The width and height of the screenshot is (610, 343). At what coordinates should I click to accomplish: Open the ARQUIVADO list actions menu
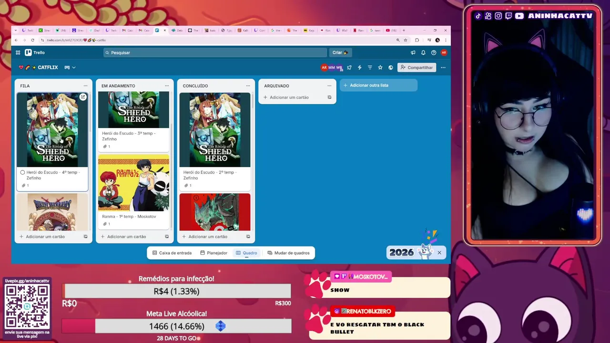point(329,86)
